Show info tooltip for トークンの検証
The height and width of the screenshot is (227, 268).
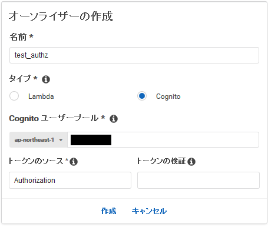coord(191,162)
